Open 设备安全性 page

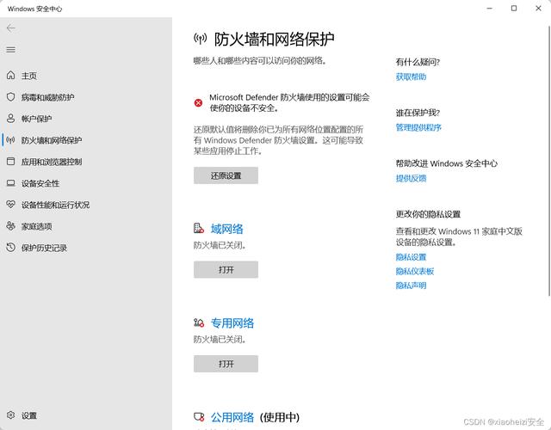point(40,183)
